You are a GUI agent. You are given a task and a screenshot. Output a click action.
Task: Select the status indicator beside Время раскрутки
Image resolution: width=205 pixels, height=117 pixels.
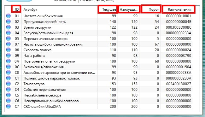click(x=9, y=27)
